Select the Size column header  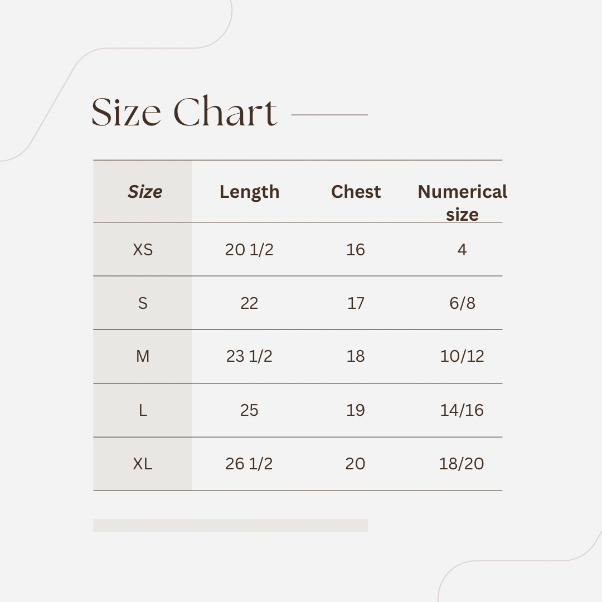[145, 192]
